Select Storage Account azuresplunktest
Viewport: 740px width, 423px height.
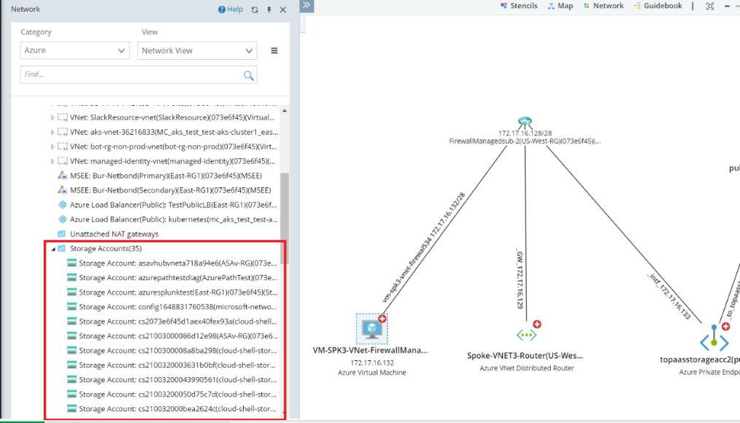(x=178, y=292)
